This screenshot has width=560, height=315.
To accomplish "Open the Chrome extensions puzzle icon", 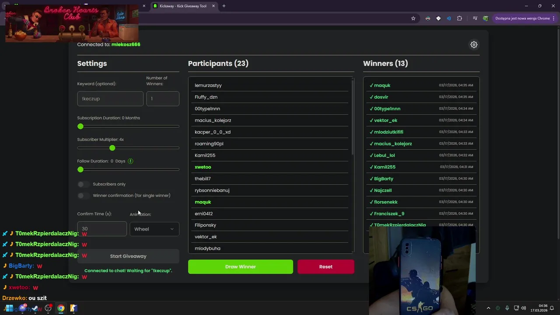I will (459, 18).
